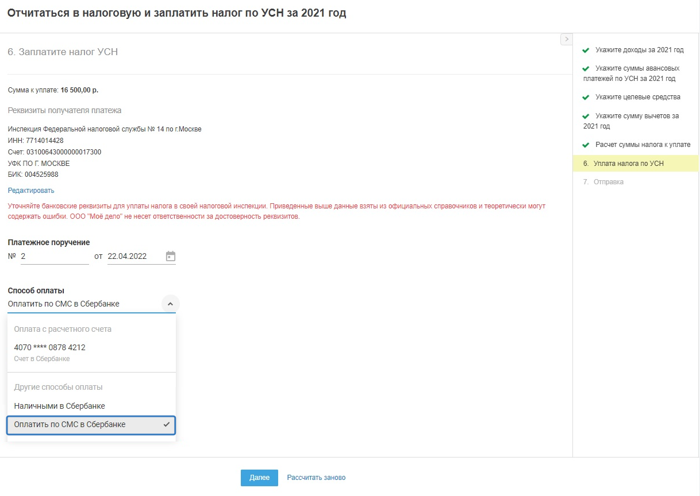
Task: Go to step 'Укажите доходы за 2021 год'
Action: pos(639,50)
